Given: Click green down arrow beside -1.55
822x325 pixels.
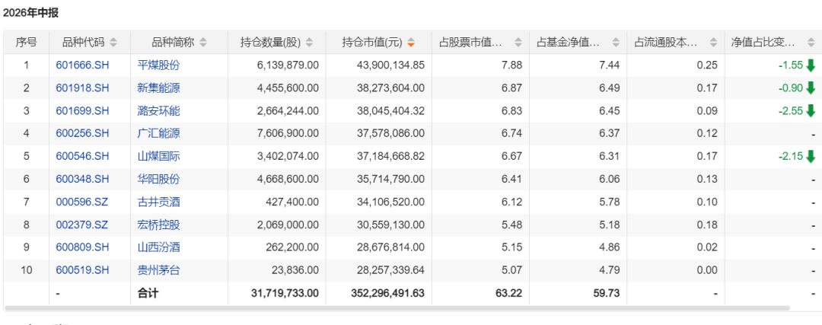Looking at the screenshot, I should click(811, 65).
